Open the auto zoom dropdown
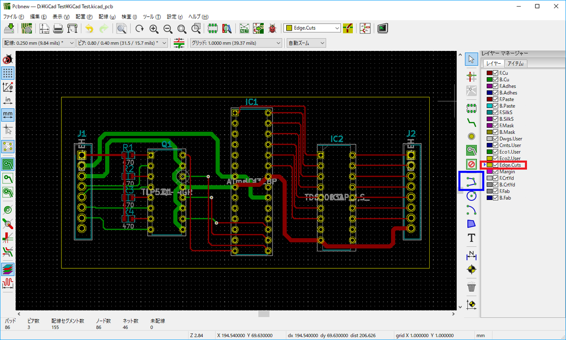Viewport: 566px width, 340px height. [x=306, y=43]
